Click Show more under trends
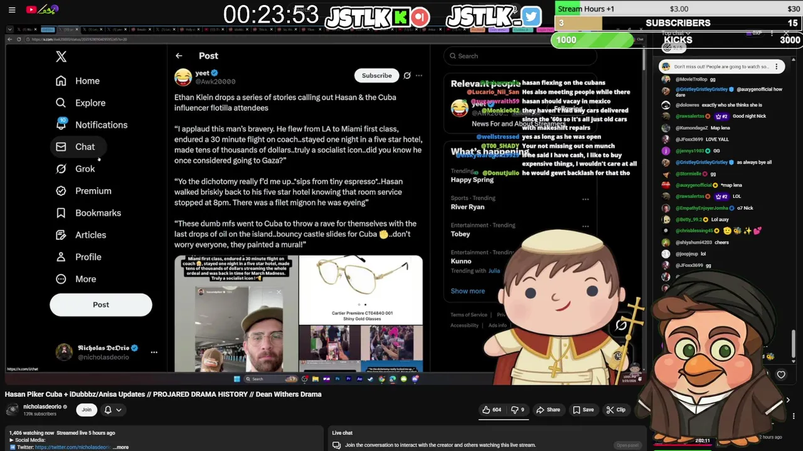This screenshot has width=803, height=451. click(467, 291)
